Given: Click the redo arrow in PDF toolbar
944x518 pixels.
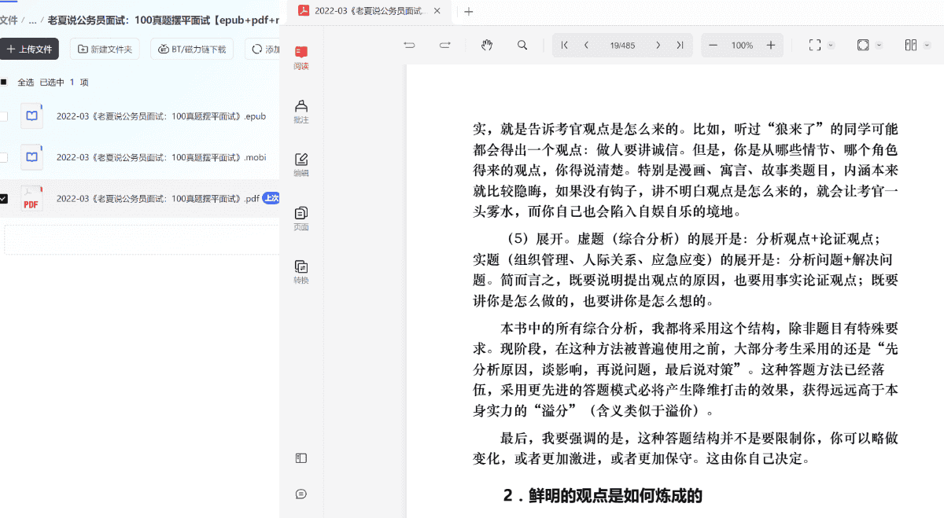Looking at the screenshot, I should 444,46.
